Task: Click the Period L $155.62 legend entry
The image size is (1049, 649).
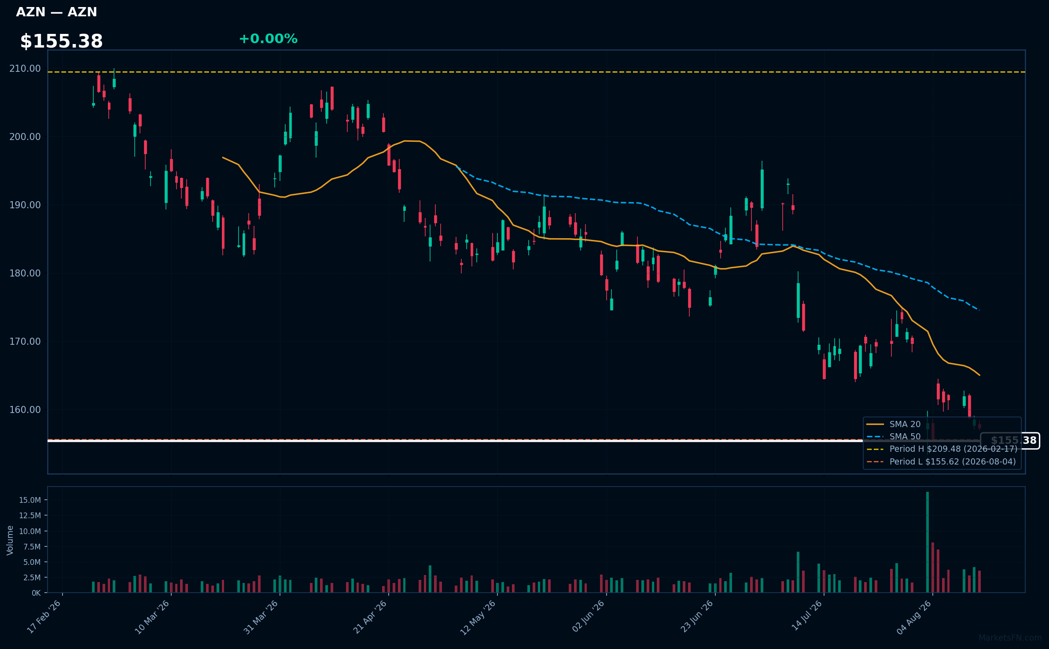Action: point(941,461)
